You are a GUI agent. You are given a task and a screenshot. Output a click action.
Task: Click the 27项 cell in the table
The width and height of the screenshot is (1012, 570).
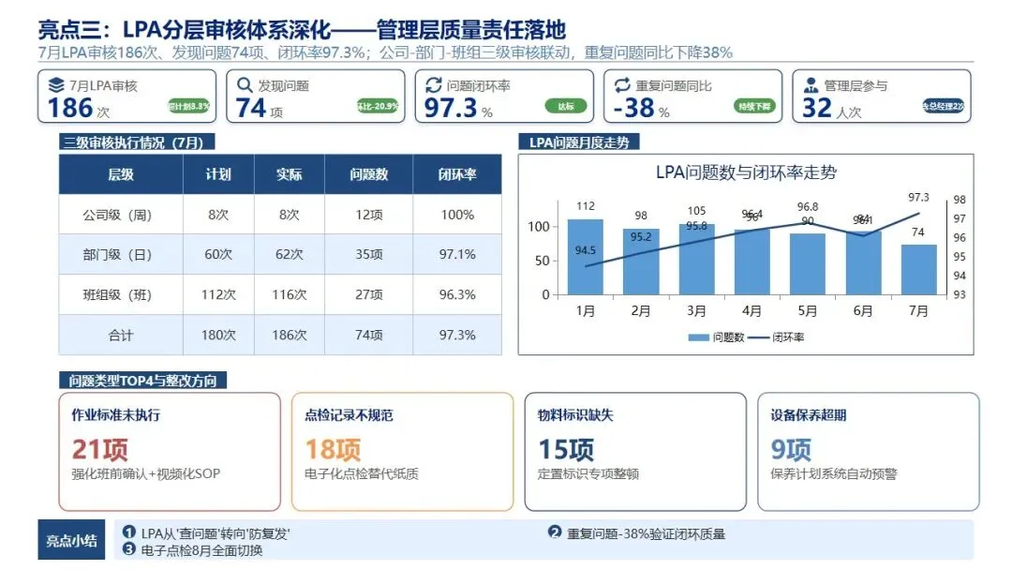click(x=368, y=294)
